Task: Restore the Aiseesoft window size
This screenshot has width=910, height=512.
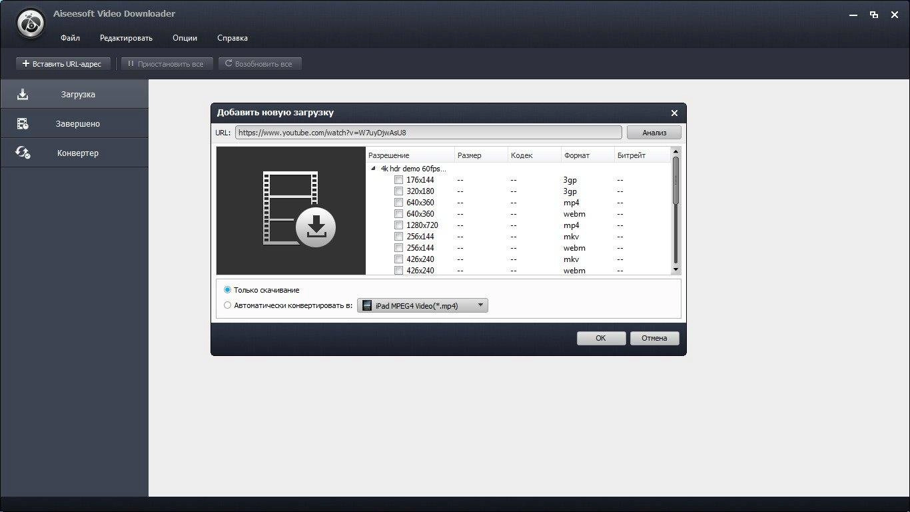Action: [874, 14]
